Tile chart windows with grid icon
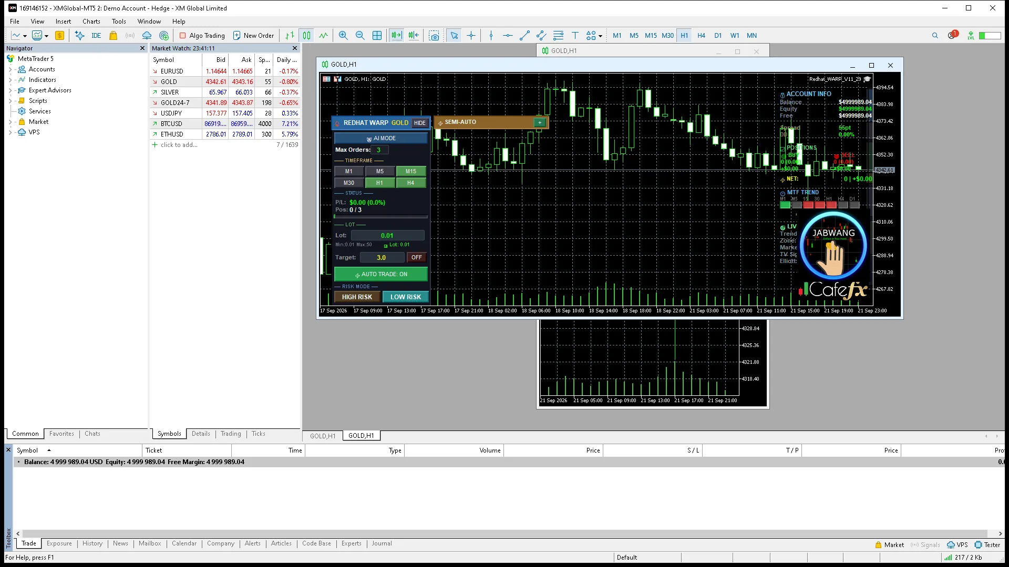Viewport: 1009px width, 567px height. [377, 36]
